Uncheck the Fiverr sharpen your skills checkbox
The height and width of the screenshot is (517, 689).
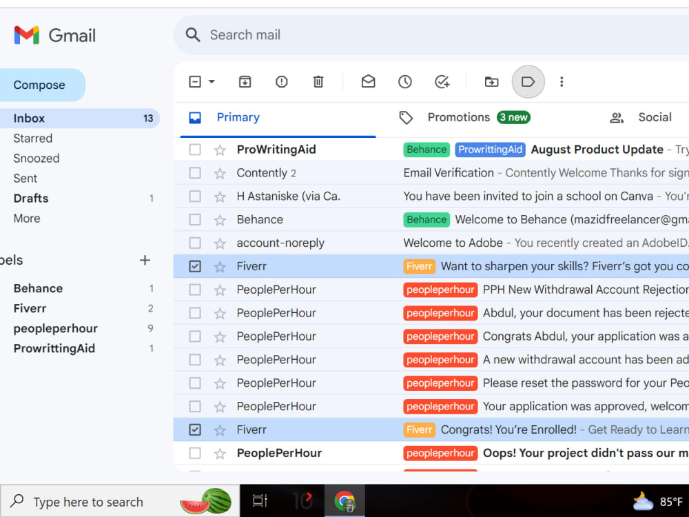tap(195, 266)
